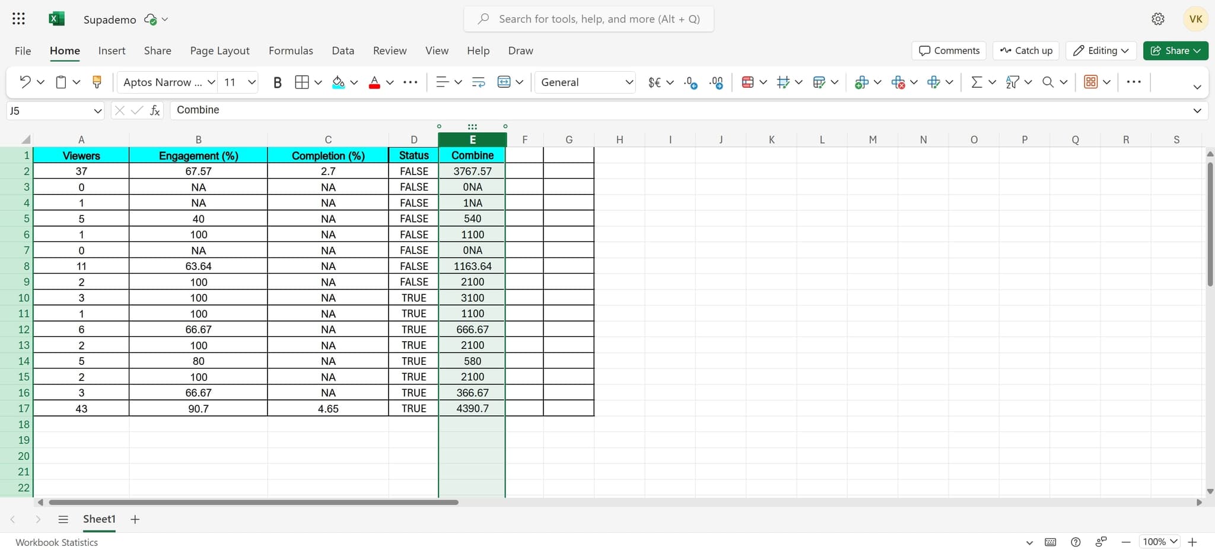Click the Fill Color bucket icon

click(337, 82)
